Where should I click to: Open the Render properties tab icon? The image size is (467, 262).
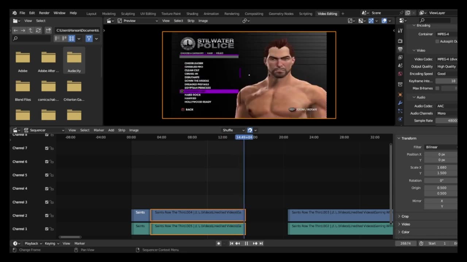[400, 41]
